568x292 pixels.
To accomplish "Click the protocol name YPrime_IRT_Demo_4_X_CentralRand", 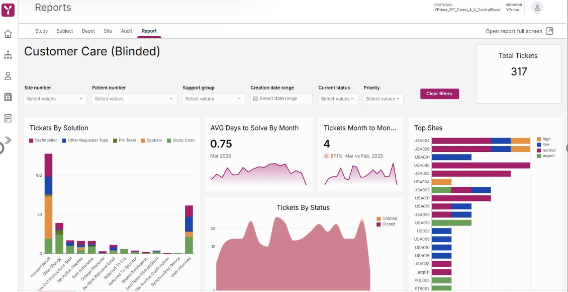I will pyautogui.click(x=467, y=10).
